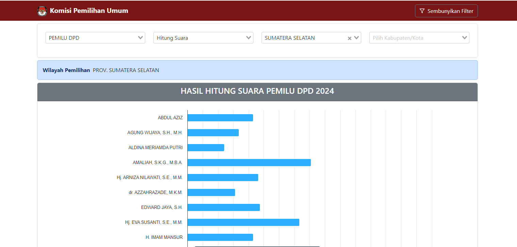Expand the SUMATERA SELATAN province dropdown arrow

pos(356,38)
